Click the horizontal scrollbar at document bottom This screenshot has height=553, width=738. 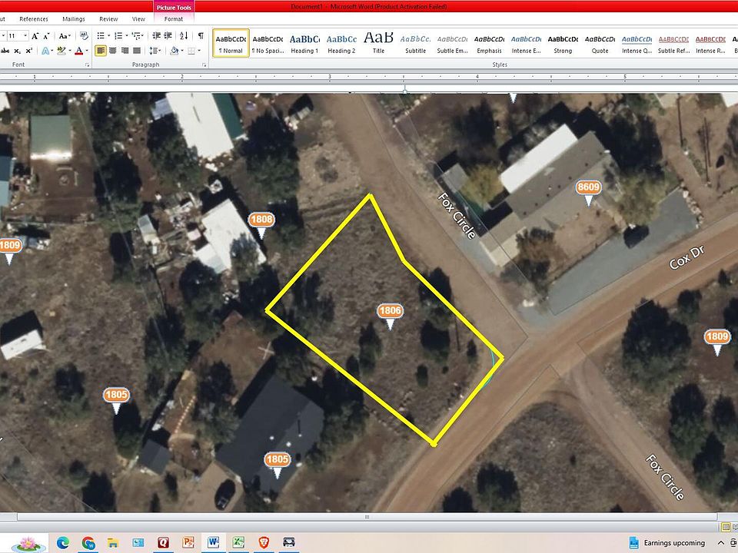(x=367, y=517)
